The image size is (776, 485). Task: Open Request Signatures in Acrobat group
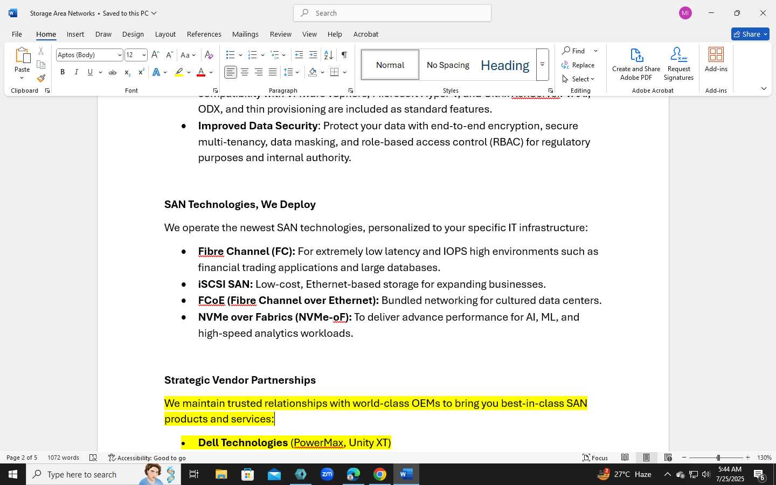pyautogui.click(x=678, y=64)
